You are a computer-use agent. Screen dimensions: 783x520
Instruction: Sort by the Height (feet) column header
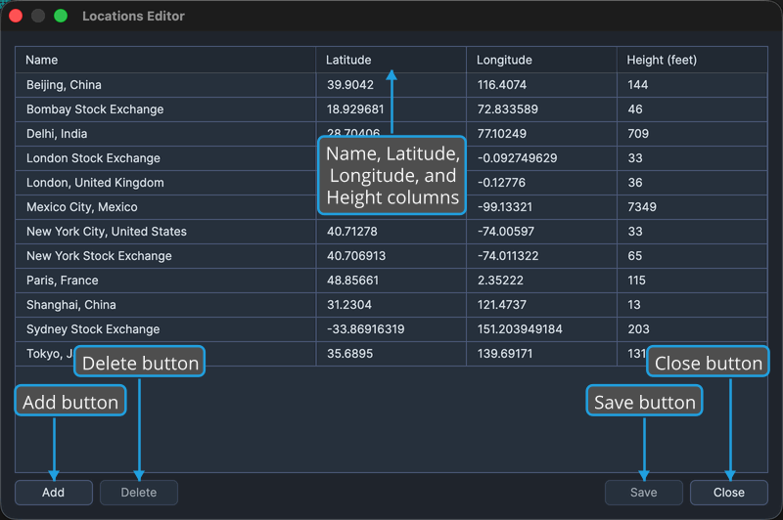pos(692,60)
